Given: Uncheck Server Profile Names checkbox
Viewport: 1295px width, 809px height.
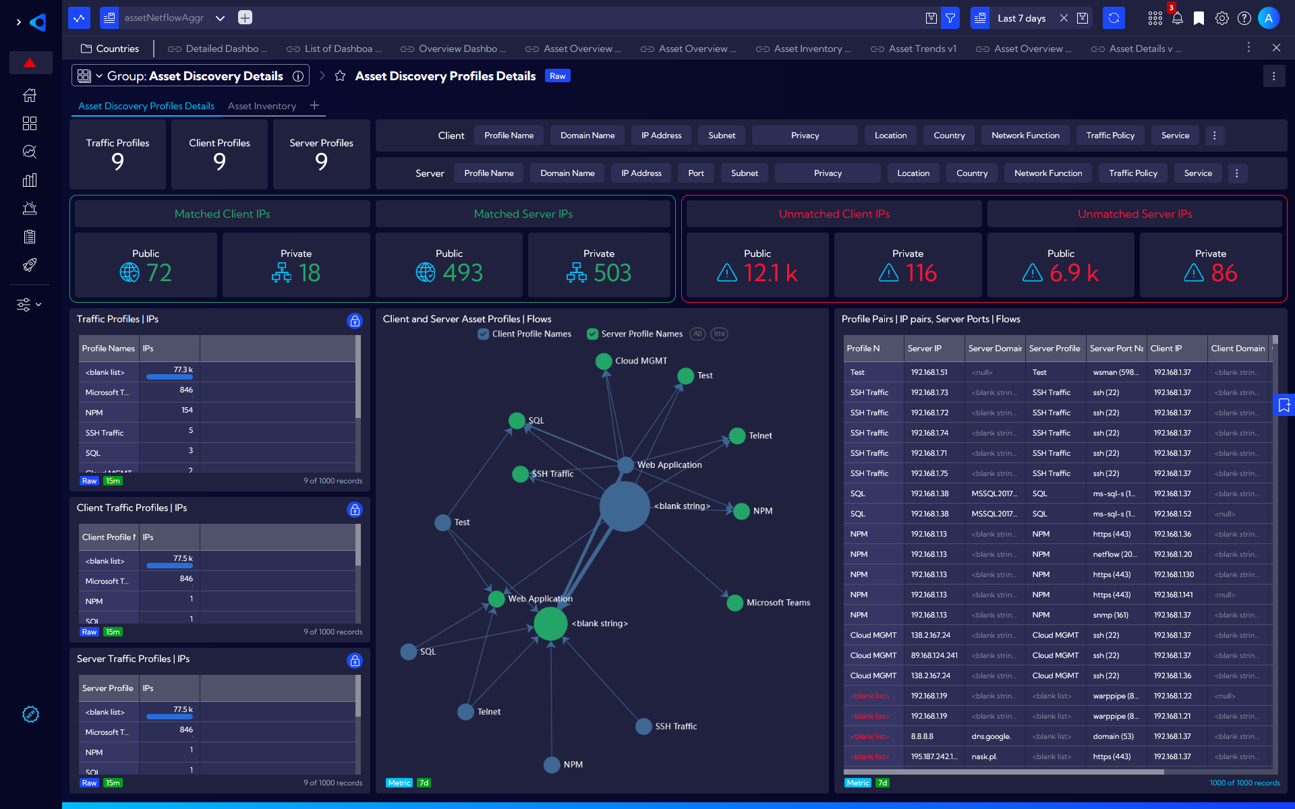Looking at the screenshot, I should [x=592, y=334].
